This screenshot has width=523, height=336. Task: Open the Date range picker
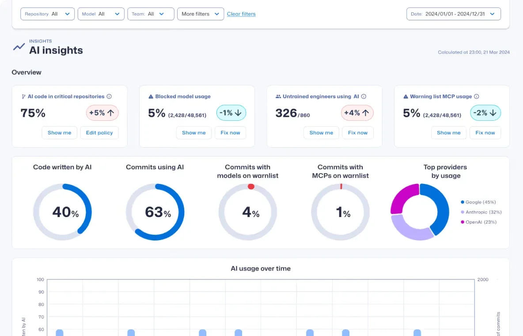pos(453,14)
